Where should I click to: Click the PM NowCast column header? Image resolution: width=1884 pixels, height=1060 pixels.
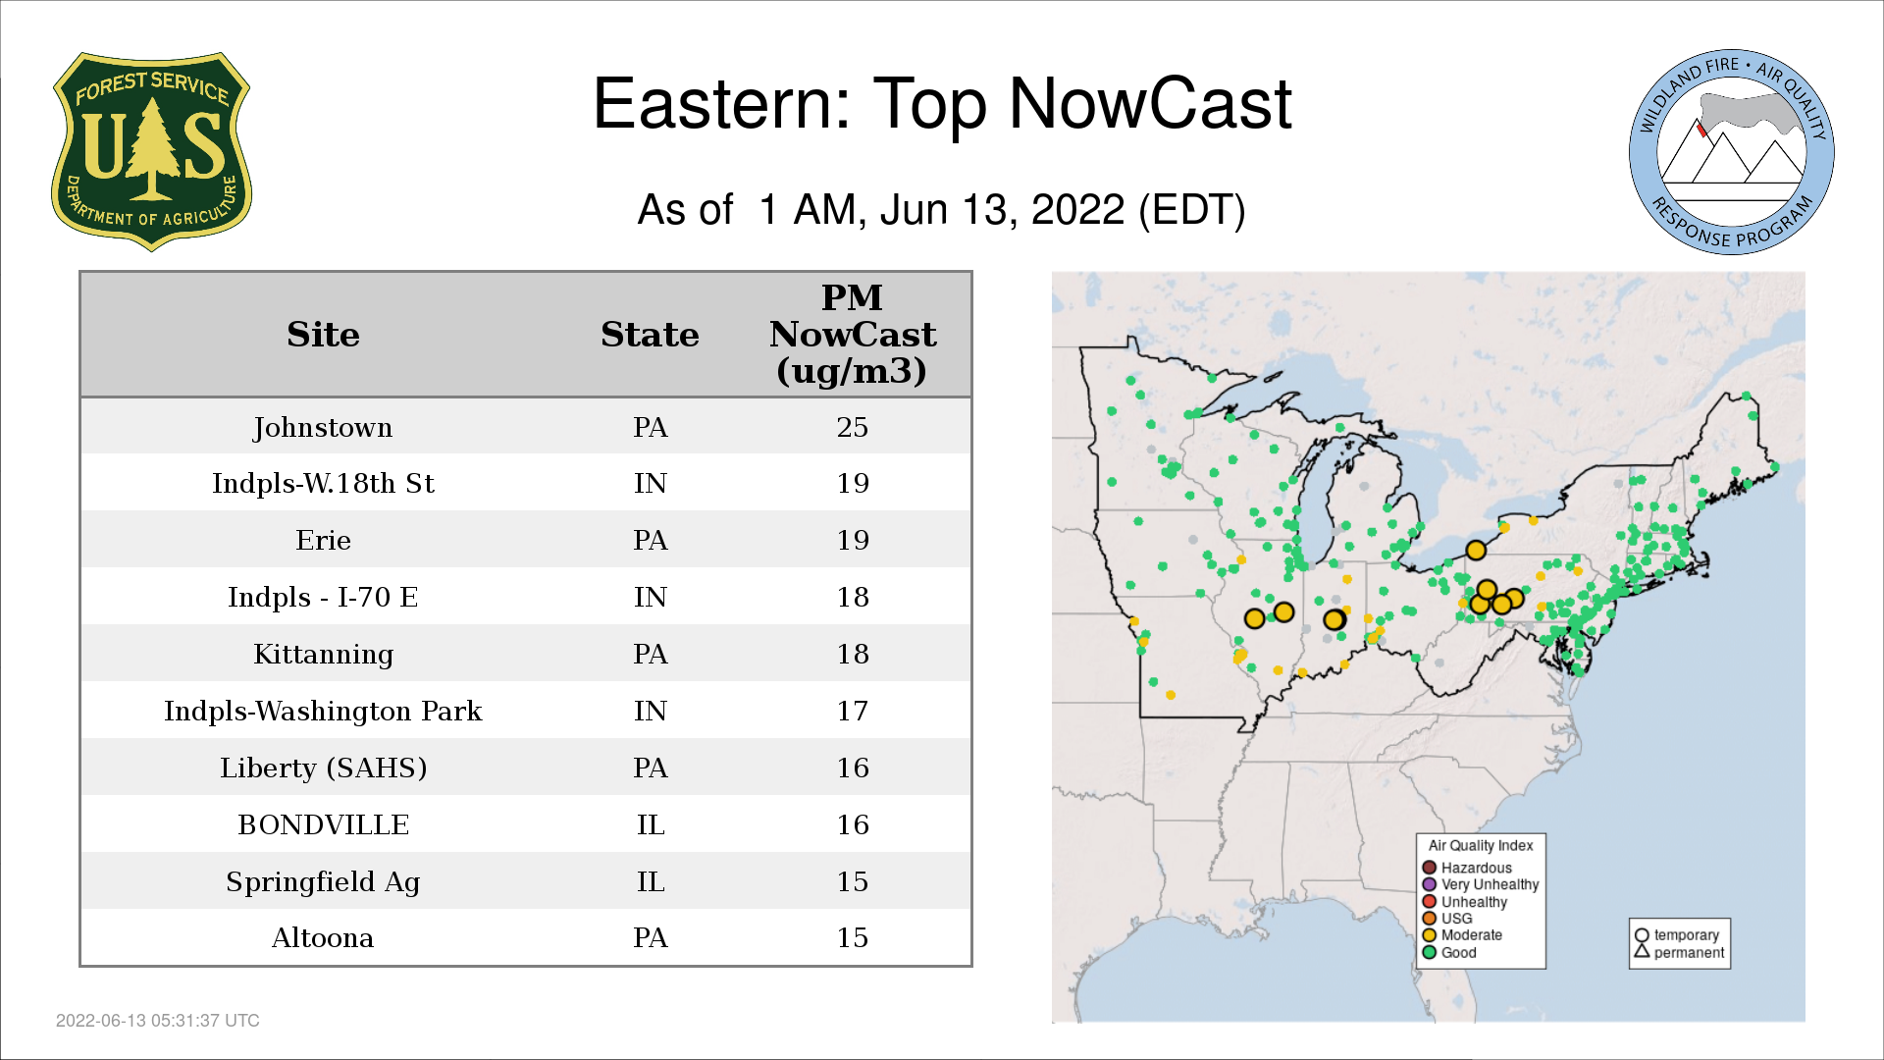pos(852,335)
